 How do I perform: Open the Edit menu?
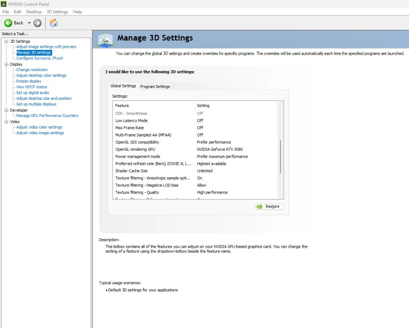[18, 12]
